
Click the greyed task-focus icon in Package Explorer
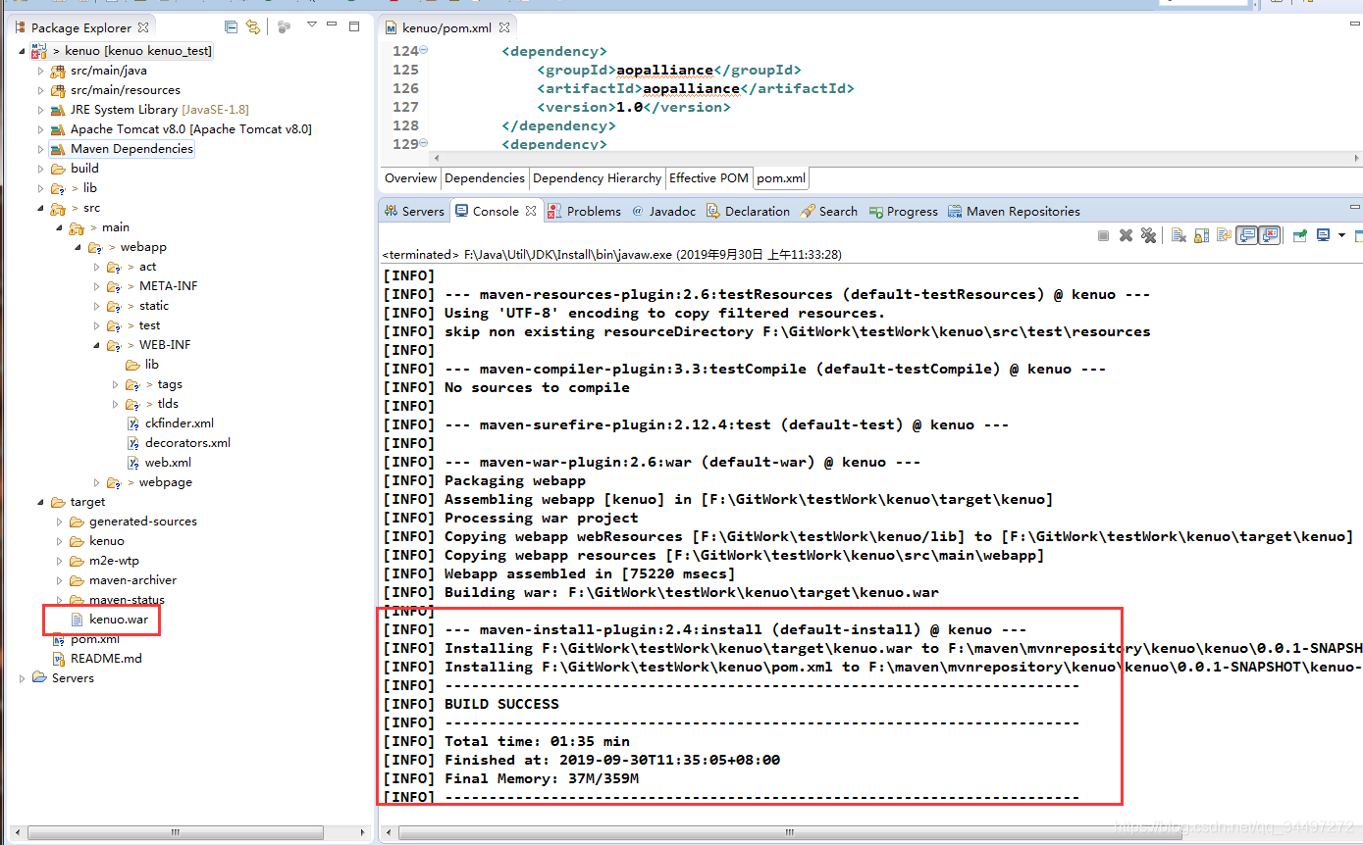284,26
